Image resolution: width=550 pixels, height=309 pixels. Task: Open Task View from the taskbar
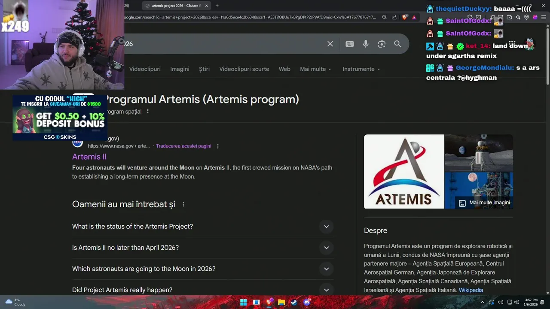coord(256,302)
